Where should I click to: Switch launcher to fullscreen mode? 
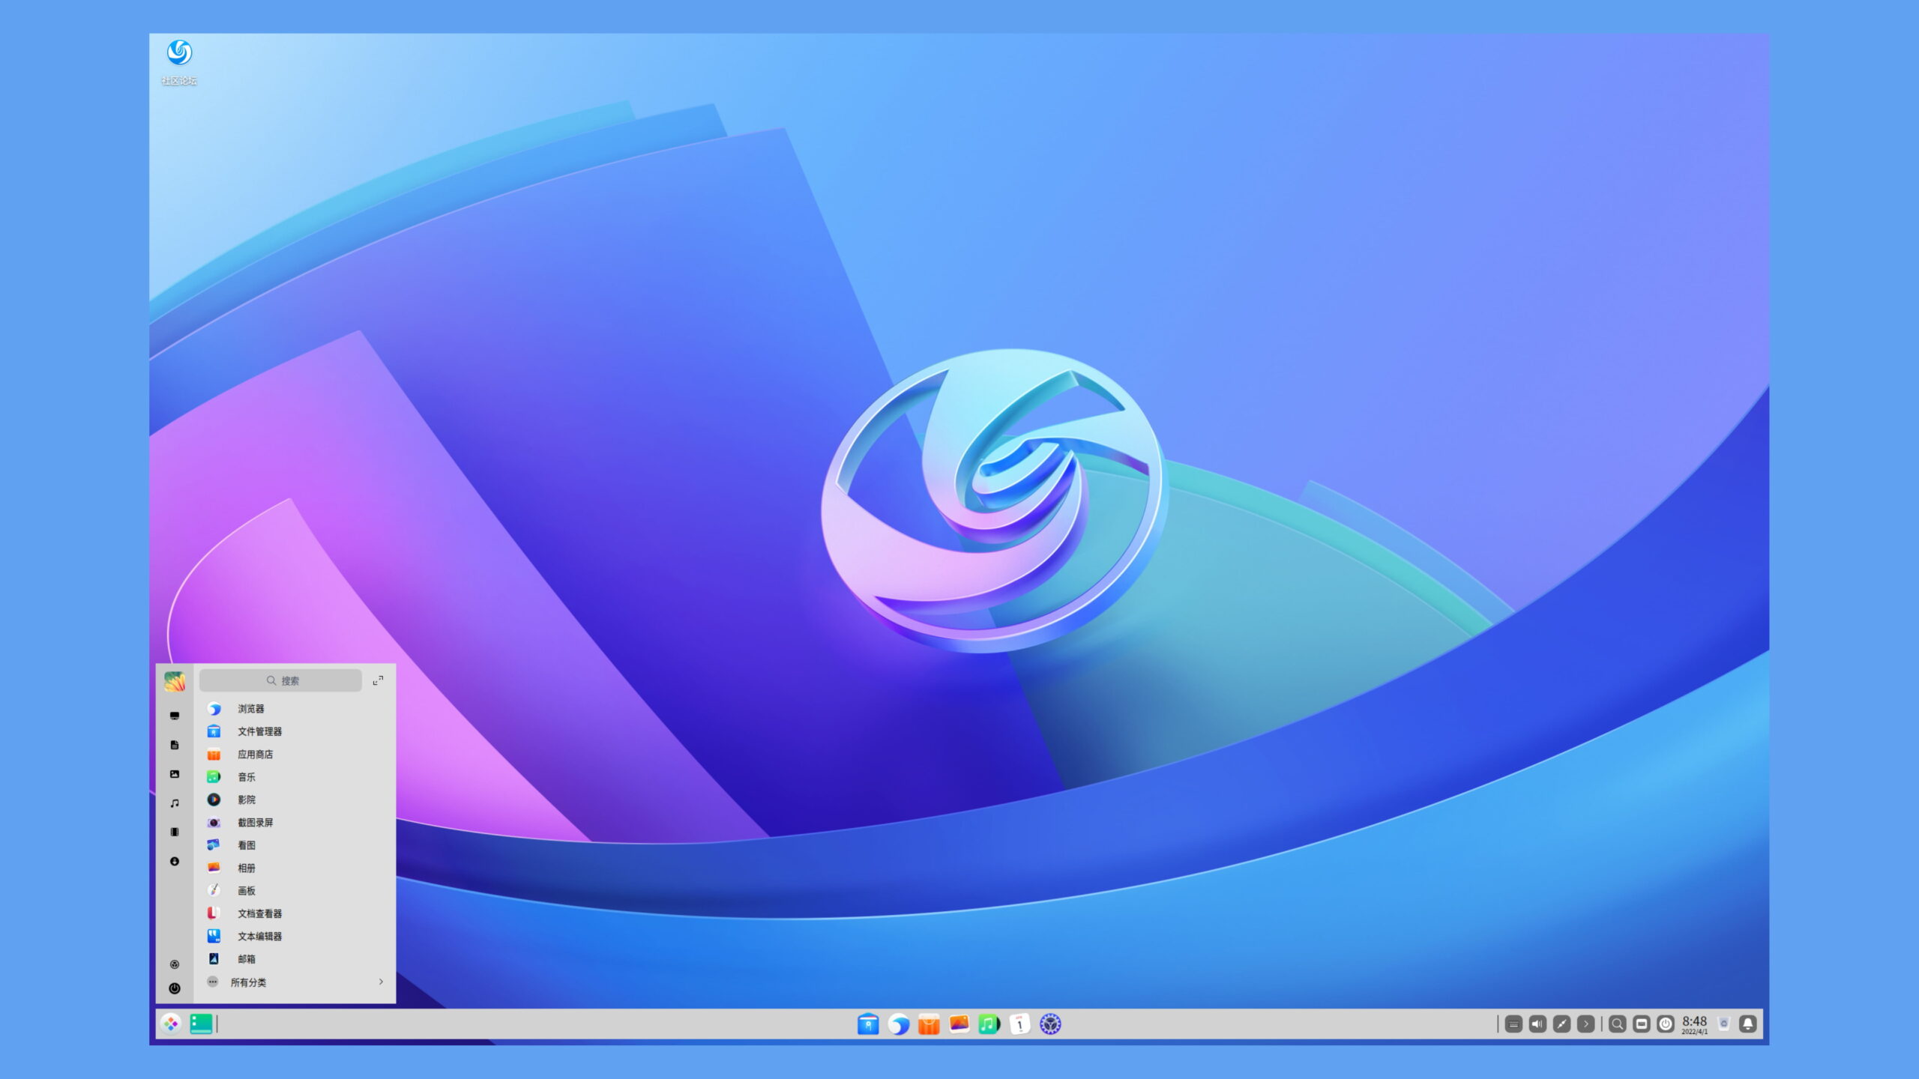378,680
